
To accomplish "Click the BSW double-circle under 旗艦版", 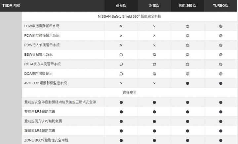I will point(154,55).
